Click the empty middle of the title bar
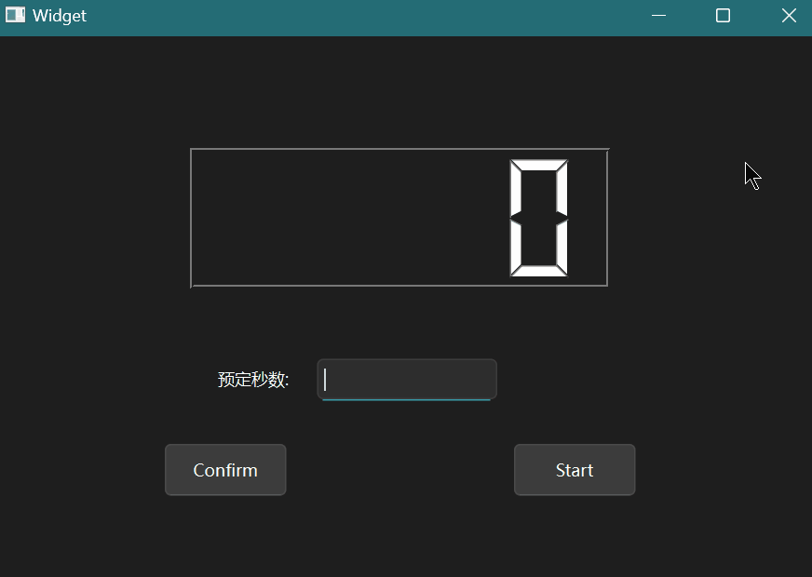 [x=354, y=16]
